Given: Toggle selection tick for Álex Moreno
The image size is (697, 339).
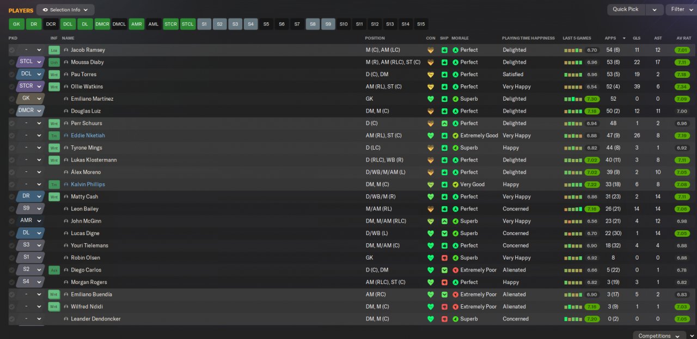Looking at the screenshot, I should 12,172.
